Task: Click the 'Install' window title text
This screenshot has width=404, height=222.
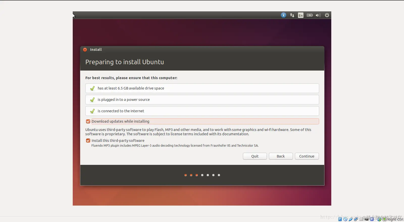Action: pos(96,50)
